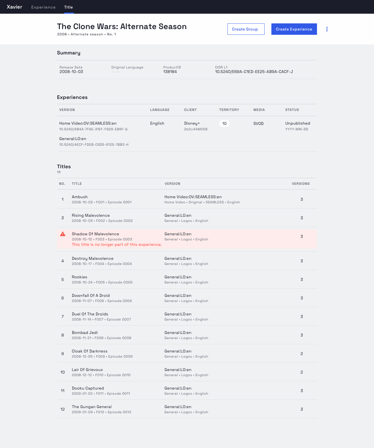
Task: Open the three-dot more options menu
Action: coord(327,29)
